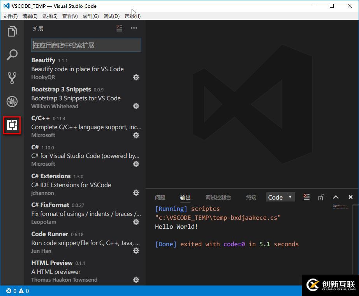Screen dimensions: 359x296
Task: Click the warnings count in status bar
Action: point(24,291)
